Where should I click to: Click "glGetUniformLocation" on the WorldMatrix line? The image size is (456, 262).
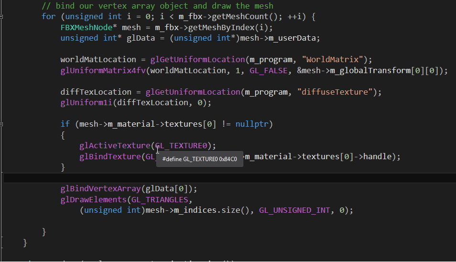click(197, 60)
